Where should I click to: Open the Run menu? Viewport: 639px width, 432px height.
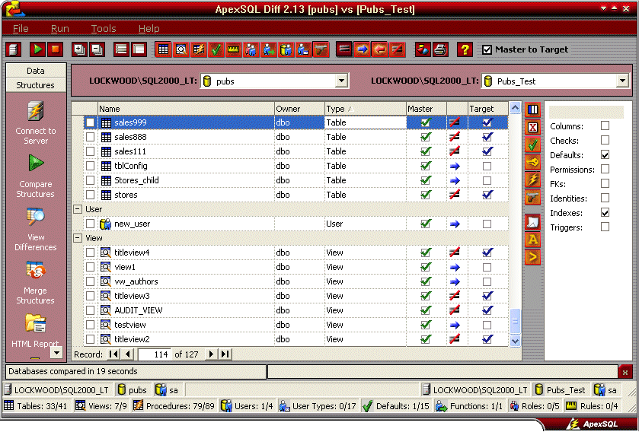(60, 28)
